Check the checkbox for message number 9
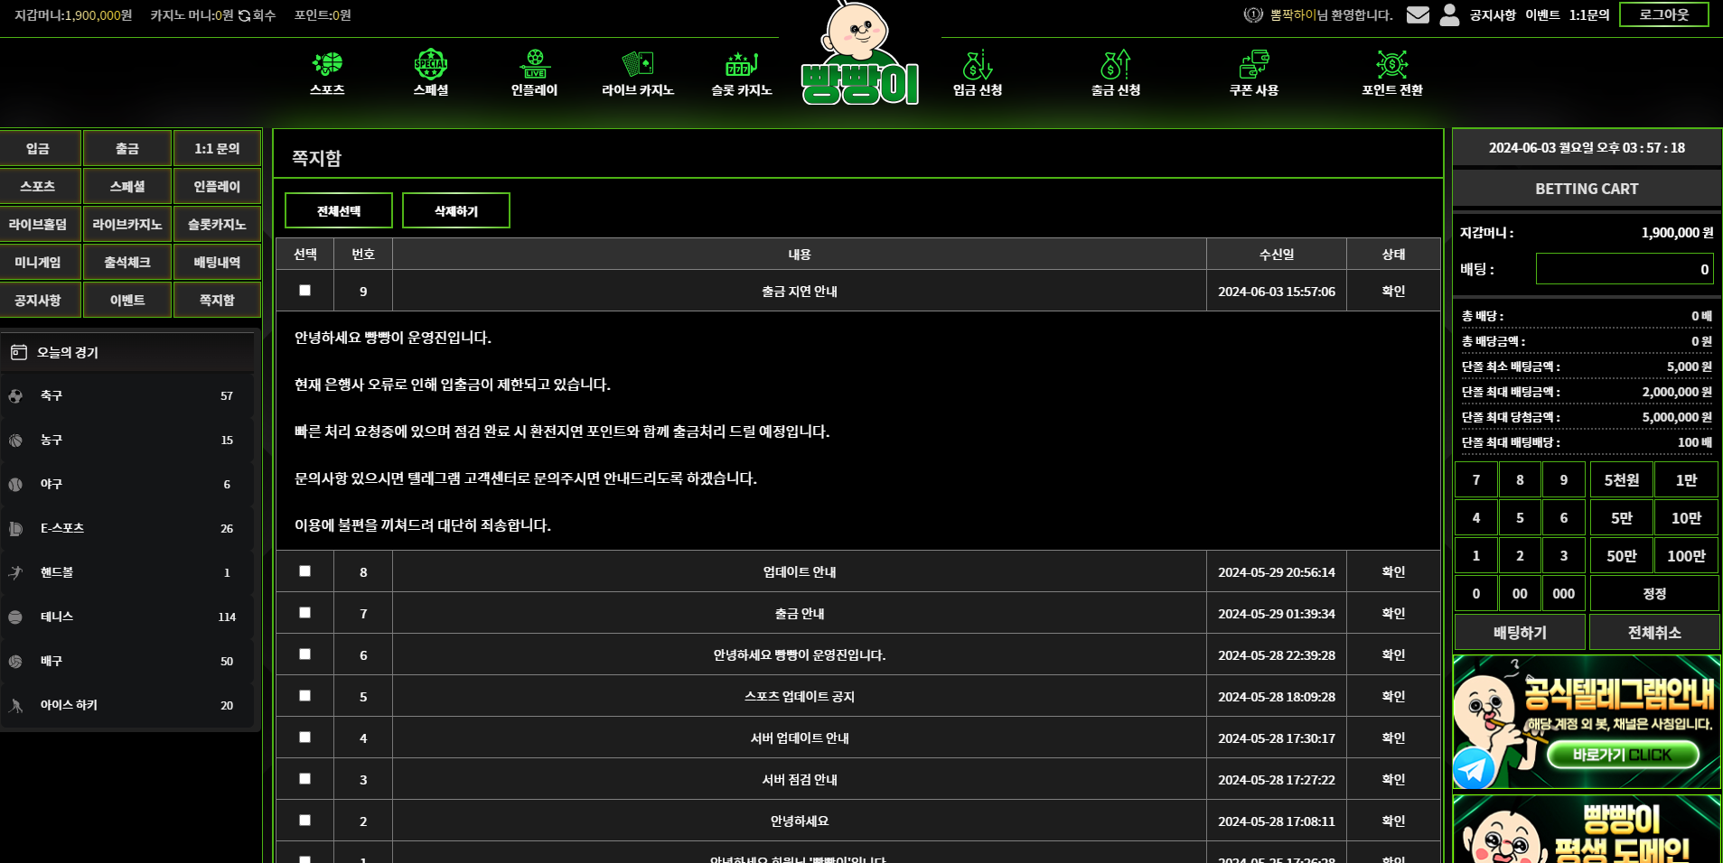1723x863 pixels. (x=305, y=291)
